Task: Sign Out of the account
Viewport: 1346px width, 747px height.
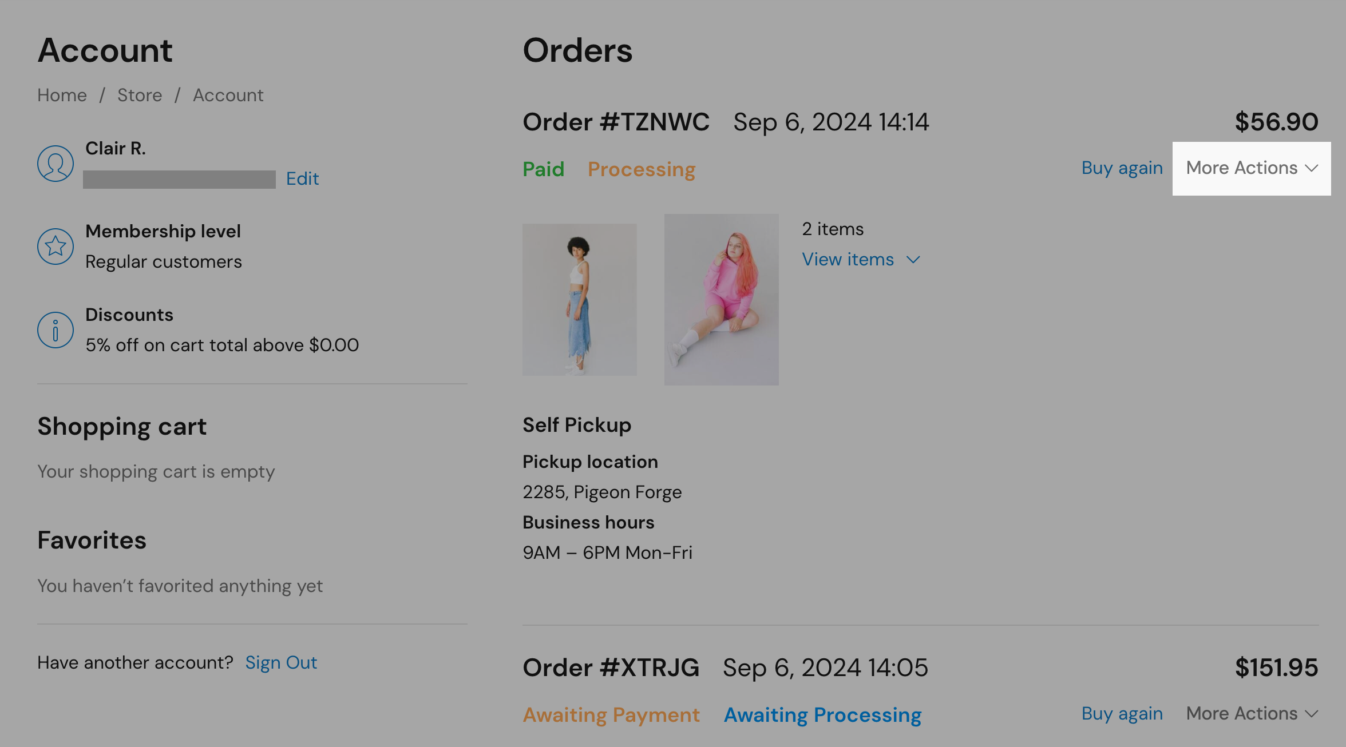Action: [x=281, y=662]
